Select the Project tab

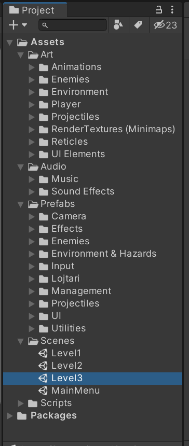tap(35, 10)
